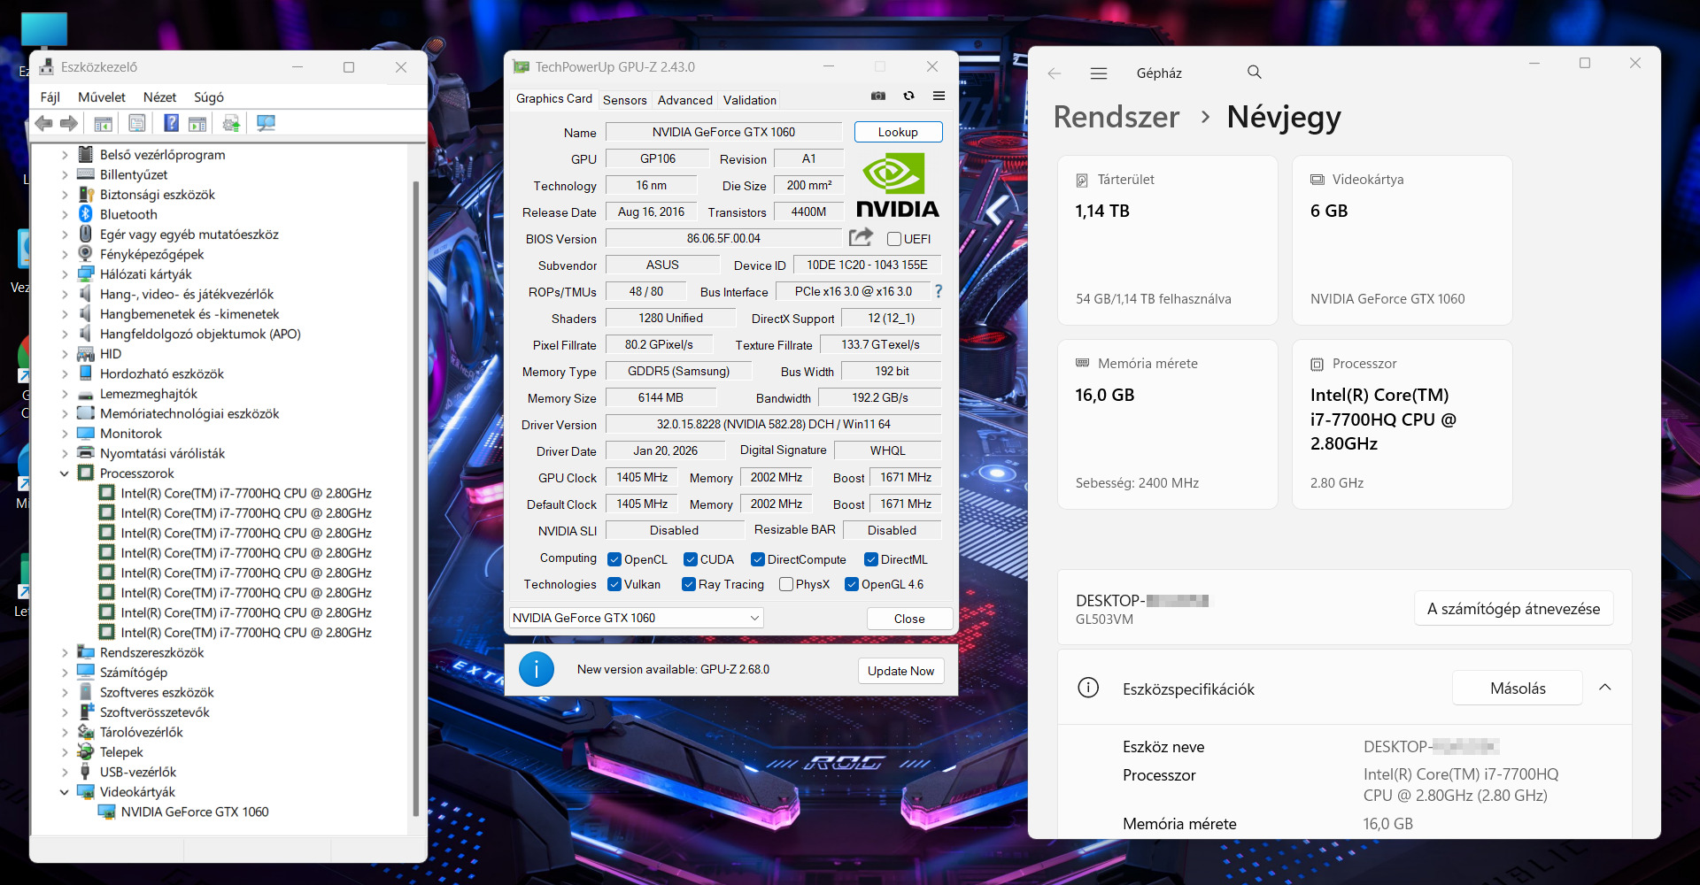The image size is (1700, 885).
Task: Toggle the OpenCL checkbox
Action: pos(614,559)
